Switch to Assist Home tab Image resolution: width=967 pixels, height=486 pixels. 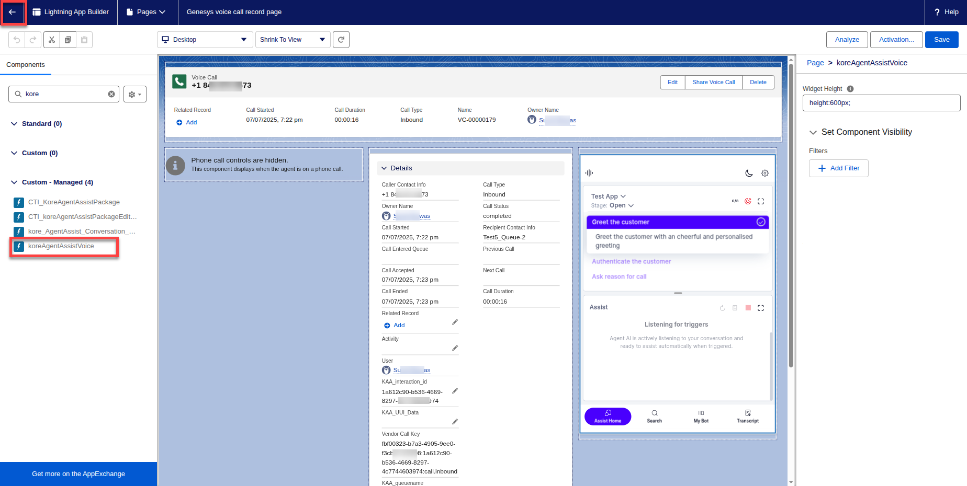pyautogui.click(x=608, y=416)
